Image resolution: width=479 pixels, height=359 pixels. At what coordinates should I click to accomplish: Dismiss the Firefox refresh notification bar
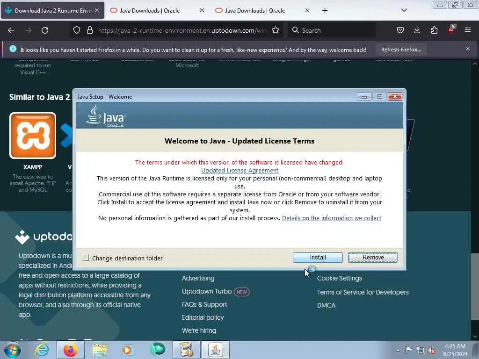pos(468,49)
